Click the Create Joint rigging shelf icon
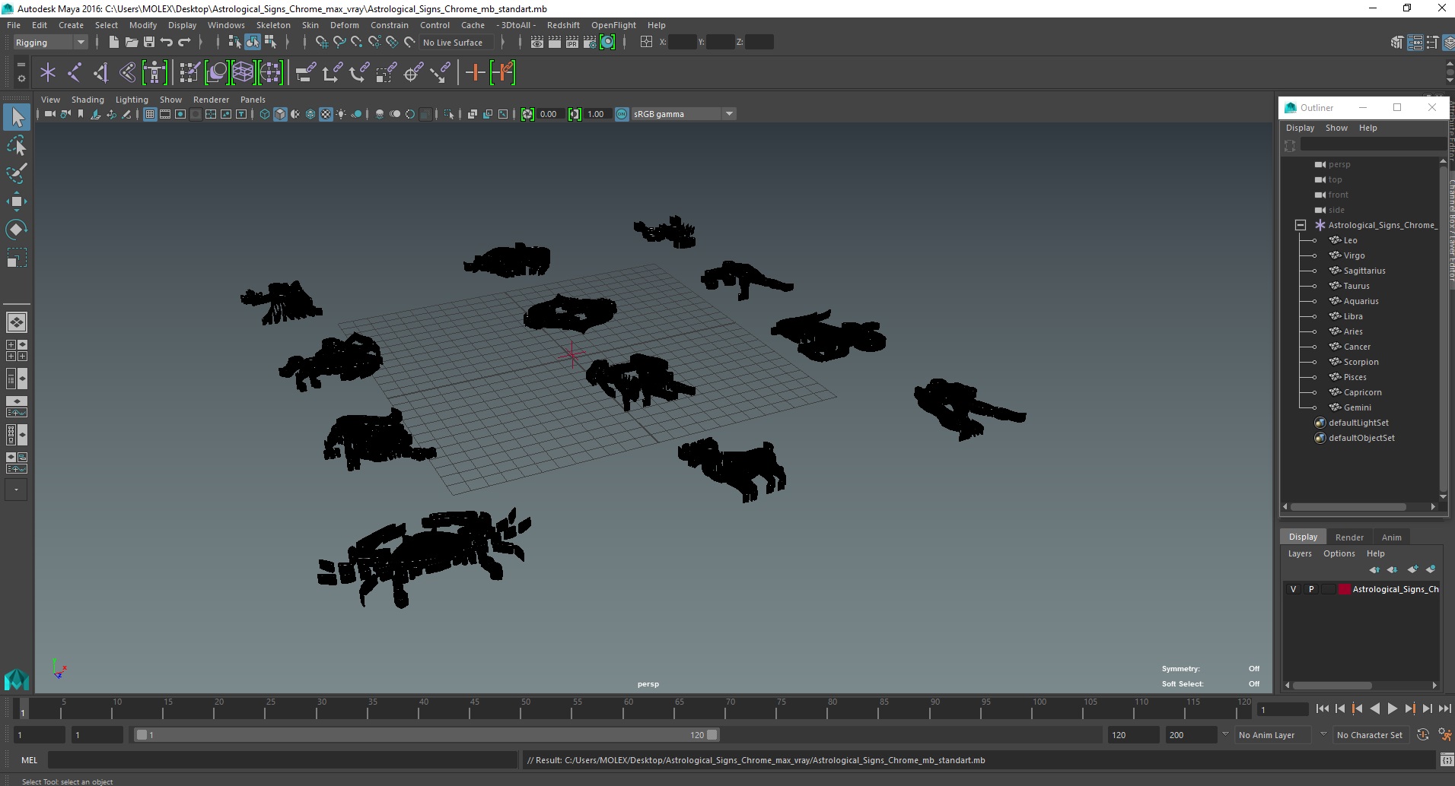 [75, 73]
